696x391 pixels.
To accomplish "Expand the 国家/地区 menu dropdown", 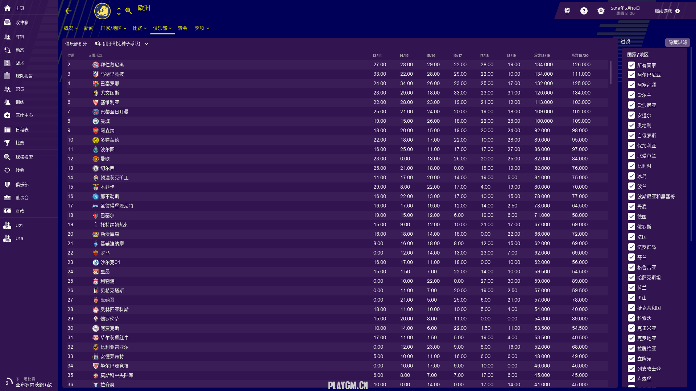I will [113, 28].
